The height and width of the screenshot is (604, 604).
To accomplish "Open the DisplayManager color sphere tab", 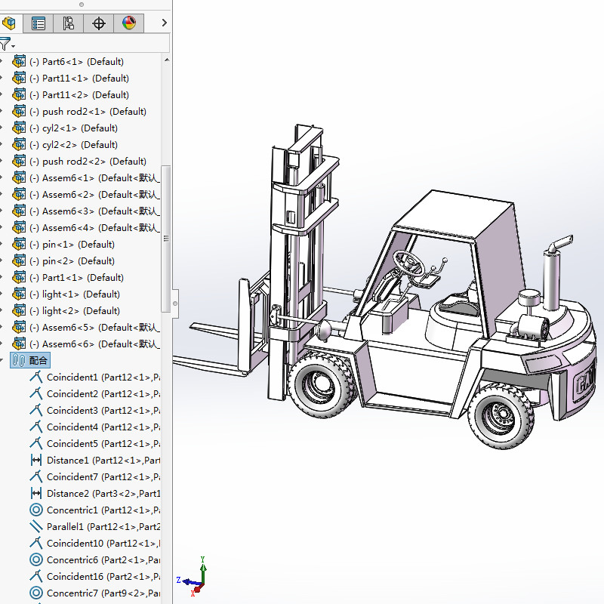I will coord(129,23).
